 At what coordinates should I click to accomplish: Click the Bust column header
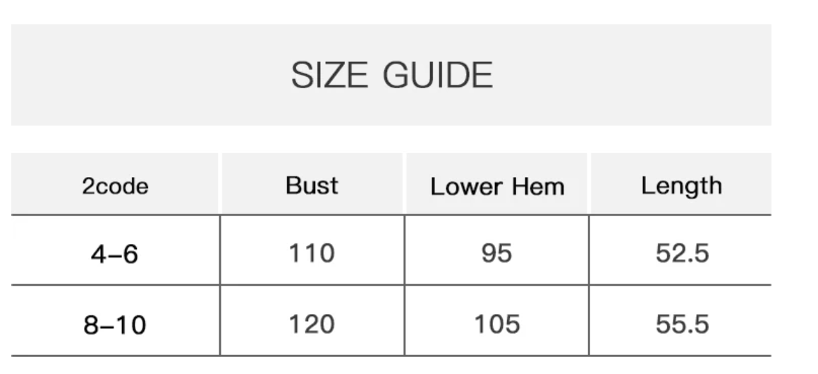[x=312, y=186]
